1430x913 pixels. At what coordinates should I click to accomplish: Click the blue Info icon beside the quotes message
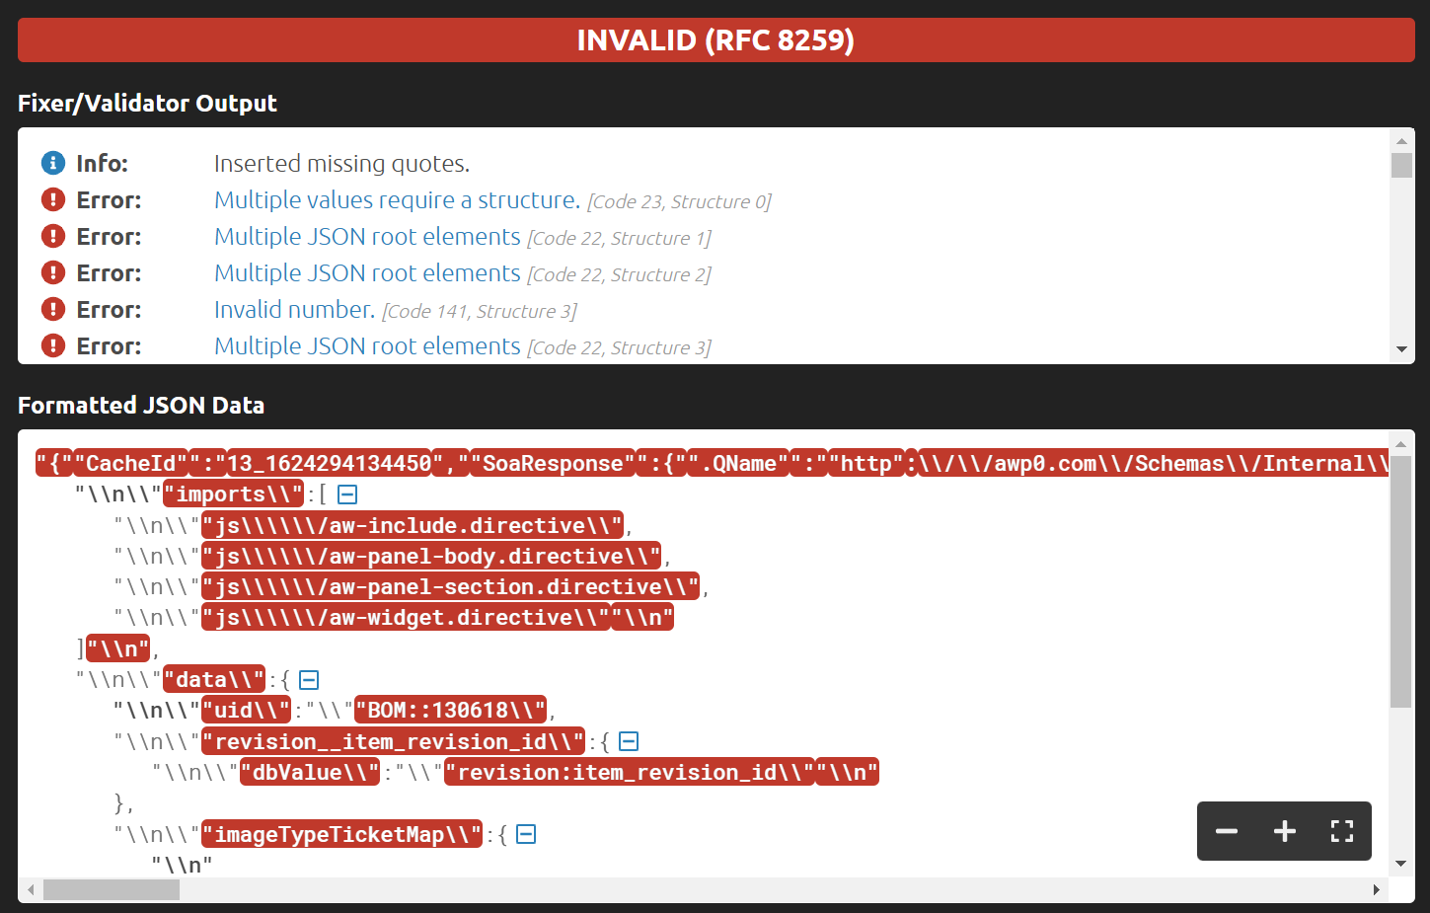point(52,163)
